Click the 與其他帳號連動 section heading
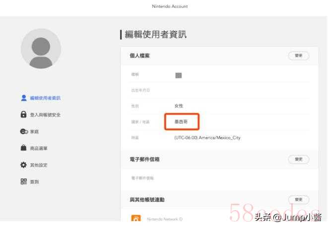 147,200
